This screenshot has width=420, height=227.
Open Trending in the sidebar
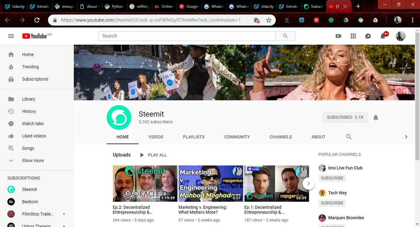[x=37, y=67]
